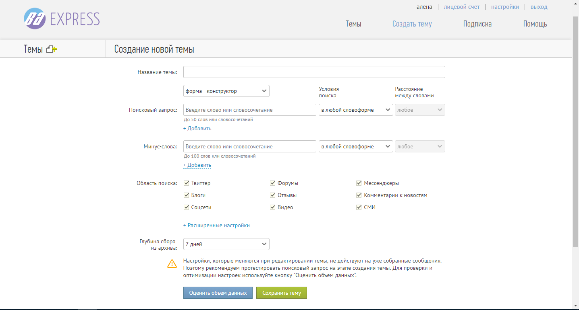
Task: Open the Глубина сбора 7 дней dropdown
Action: click(226, 244)
